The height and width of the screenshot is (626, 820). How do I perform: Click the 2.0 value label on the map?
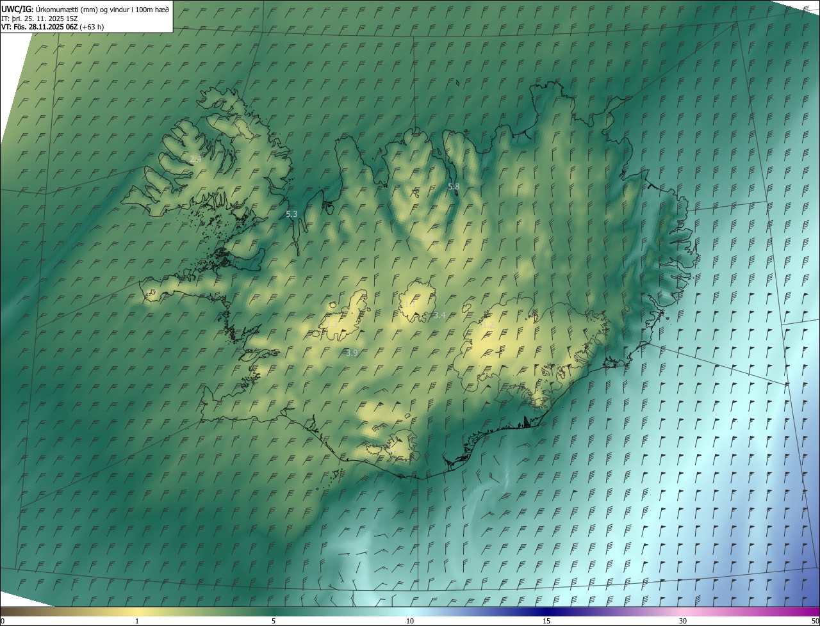pyautogui.click(x=427, y=236)
